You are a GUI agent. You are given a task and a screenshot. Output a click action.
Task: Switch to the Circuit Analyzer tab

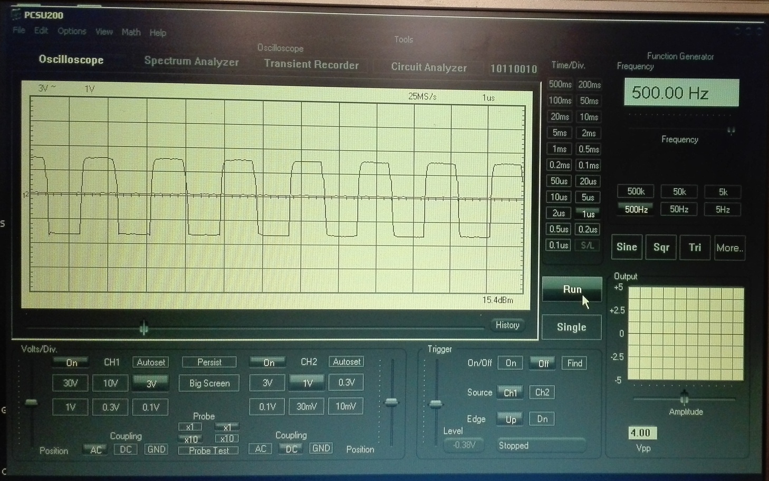click(x=429, y=67)
